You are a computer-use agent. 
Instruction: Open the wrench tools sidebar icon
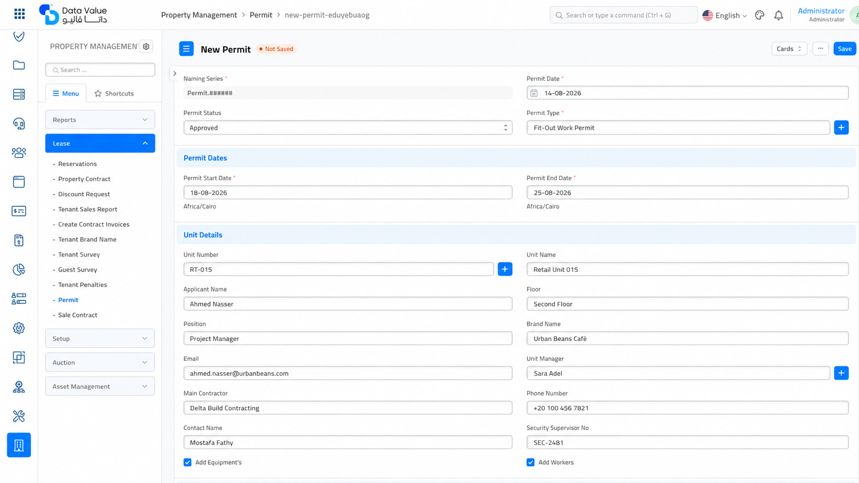19,416
